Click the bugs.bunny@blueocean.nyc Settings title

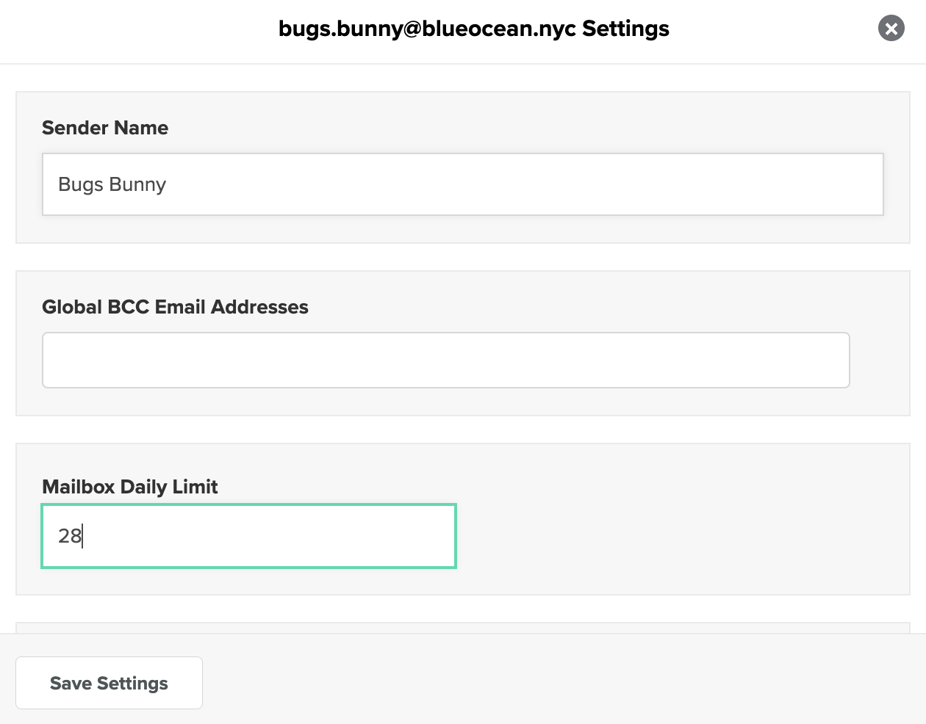click(x=474, y=29)
